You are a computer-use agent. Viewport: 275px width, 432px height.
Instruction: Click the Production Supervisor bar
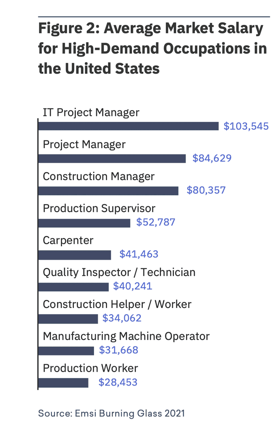[x=84, y=223]
